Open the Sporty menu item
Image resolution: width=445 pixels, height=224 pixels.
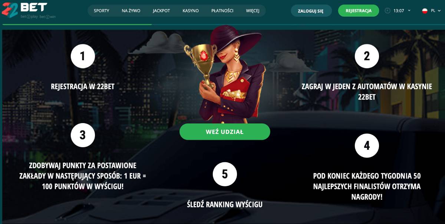[x=102, y=11]
